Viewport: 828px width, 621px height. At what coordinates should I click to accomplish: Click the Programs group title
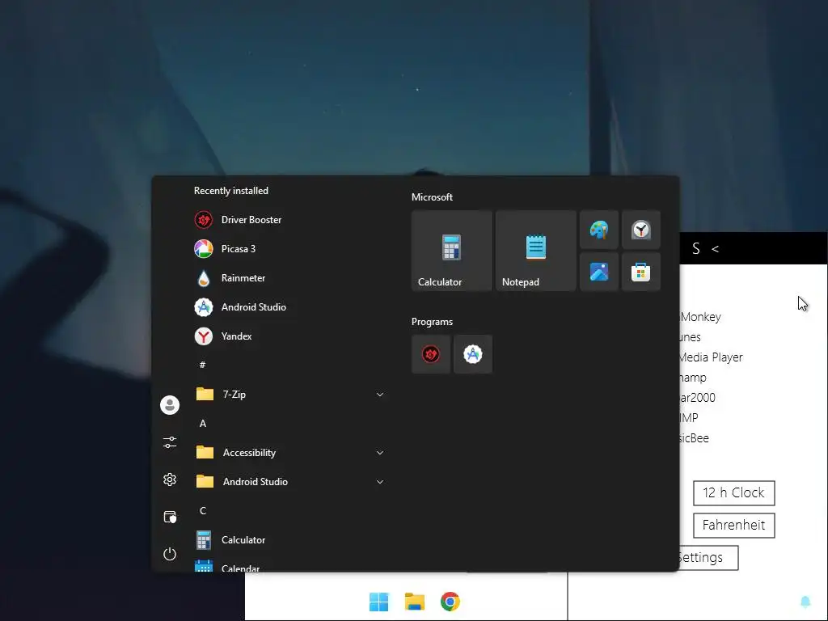click(432, 322)
